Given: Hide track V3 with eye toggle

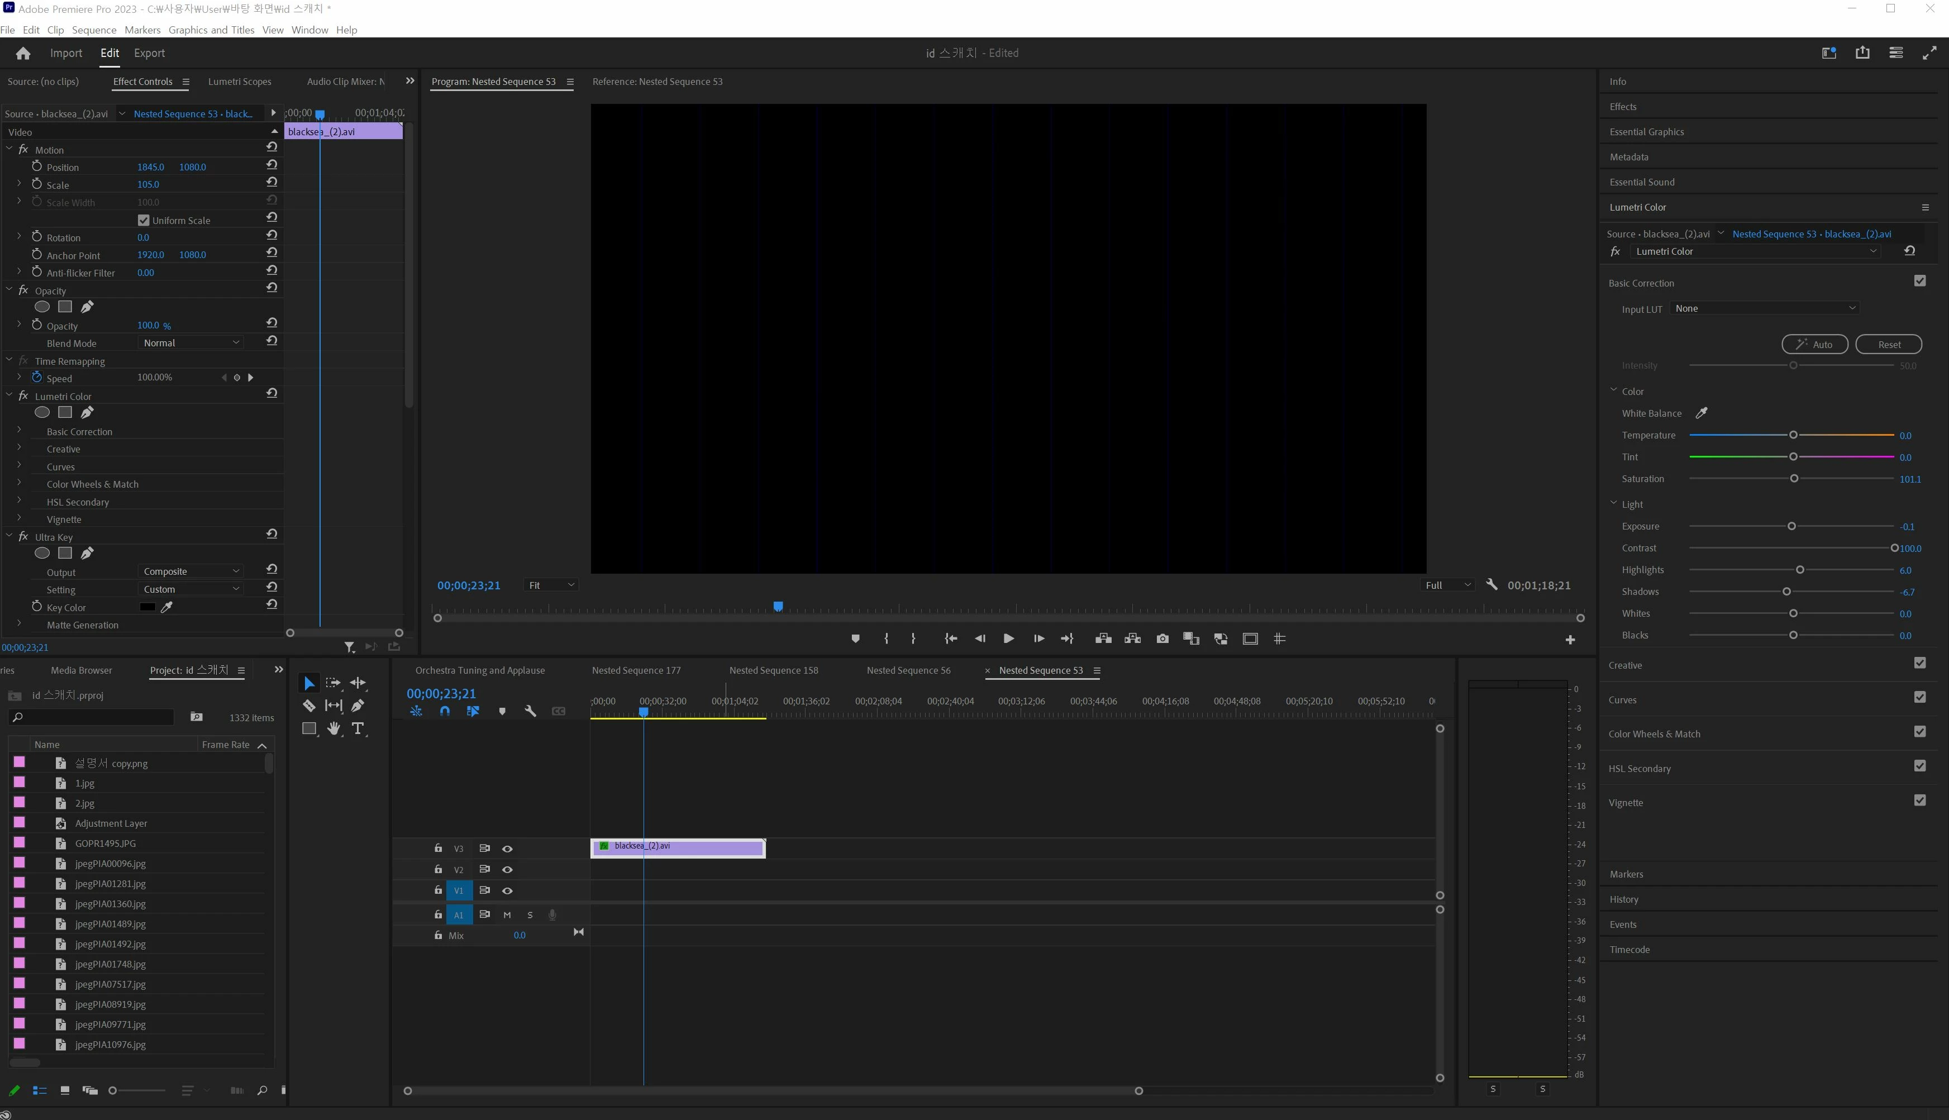Looking at the screenshot, I should (508, 849).
